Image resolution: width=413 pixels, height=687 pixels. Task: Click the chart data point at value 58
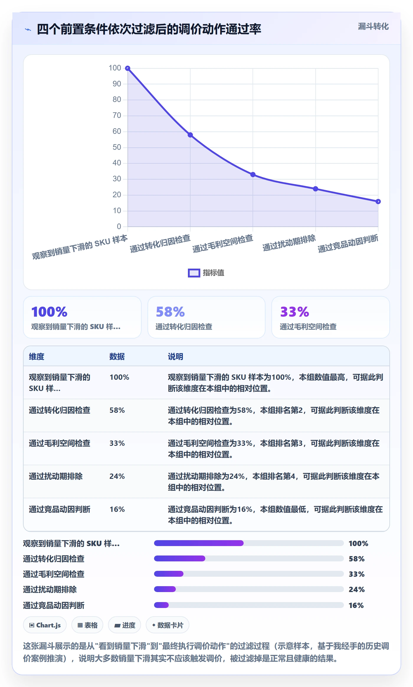(x=190, y=135)
